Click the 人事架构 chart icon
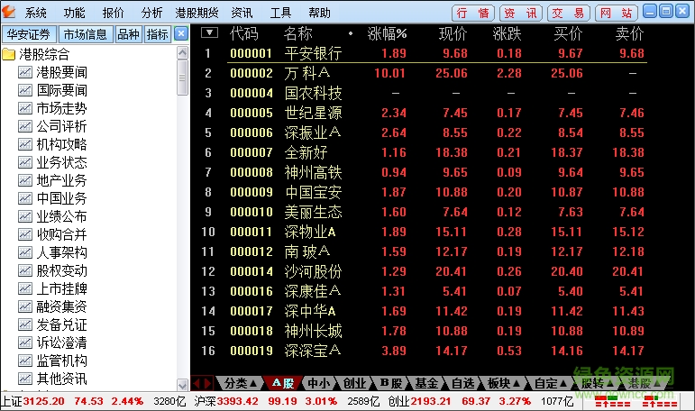695x411 pixels. tap(25, 252)
